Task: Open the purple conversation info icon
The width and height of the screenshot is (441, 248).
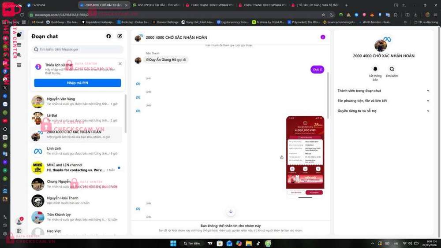Action: click(x=323, y=37)
